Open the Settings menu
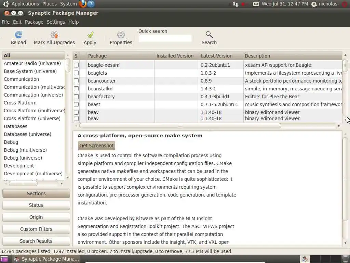The width and height of the screenshot is (350, 263). point(56,22)
